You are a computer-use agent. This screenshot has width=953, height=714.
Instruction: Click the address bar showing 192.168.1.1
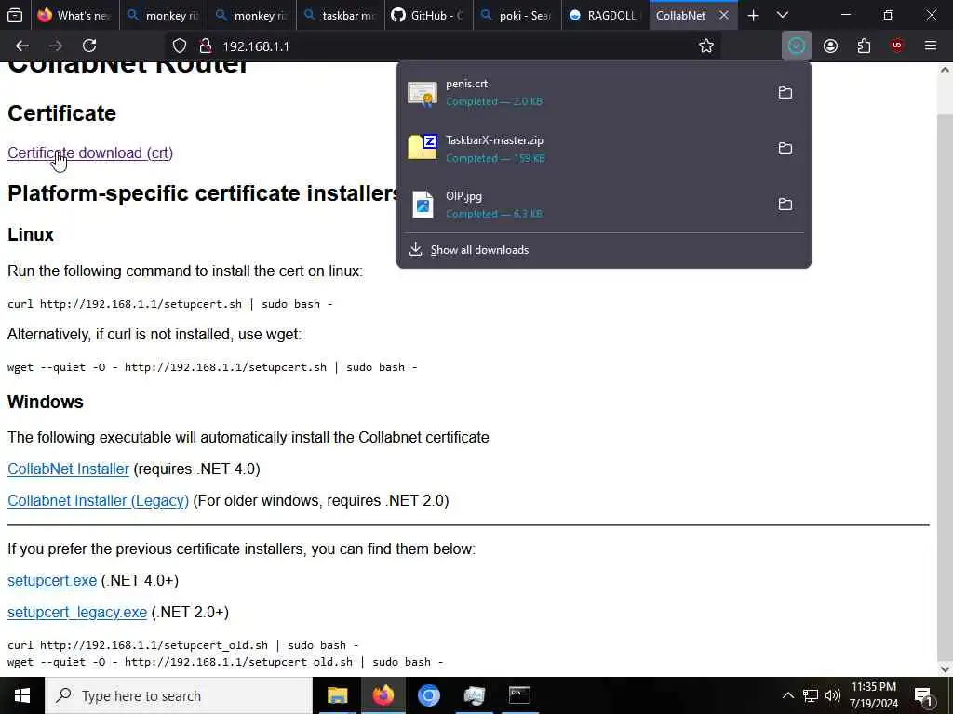pos(442,46)
